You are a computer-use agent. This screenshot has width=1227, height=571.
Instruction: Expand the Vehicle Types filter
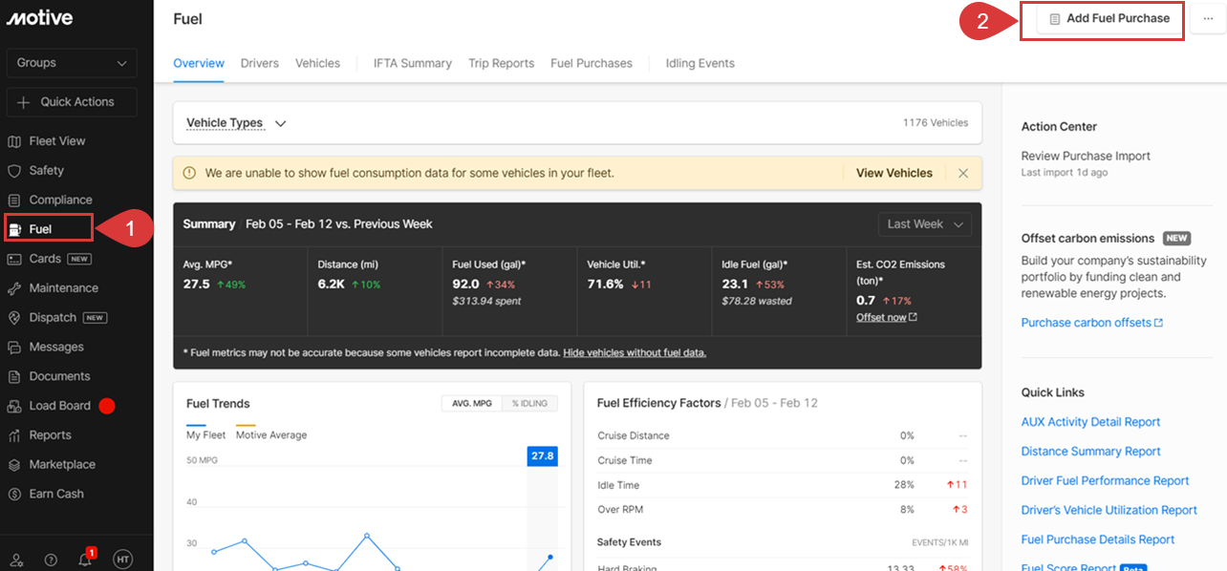(x=236, y=123)
